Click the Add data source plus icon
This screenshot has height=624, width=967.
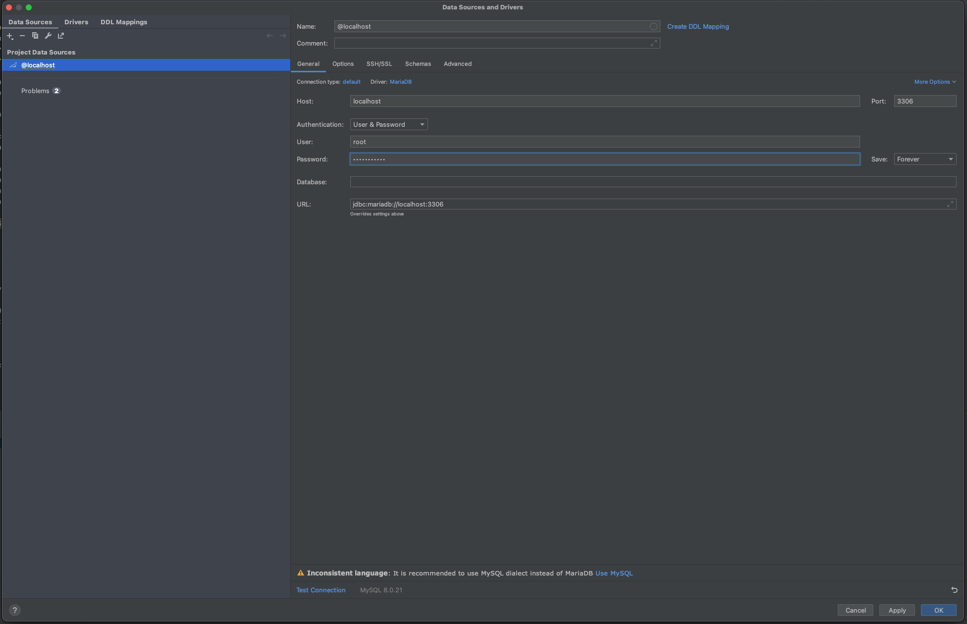click(10, 36)
